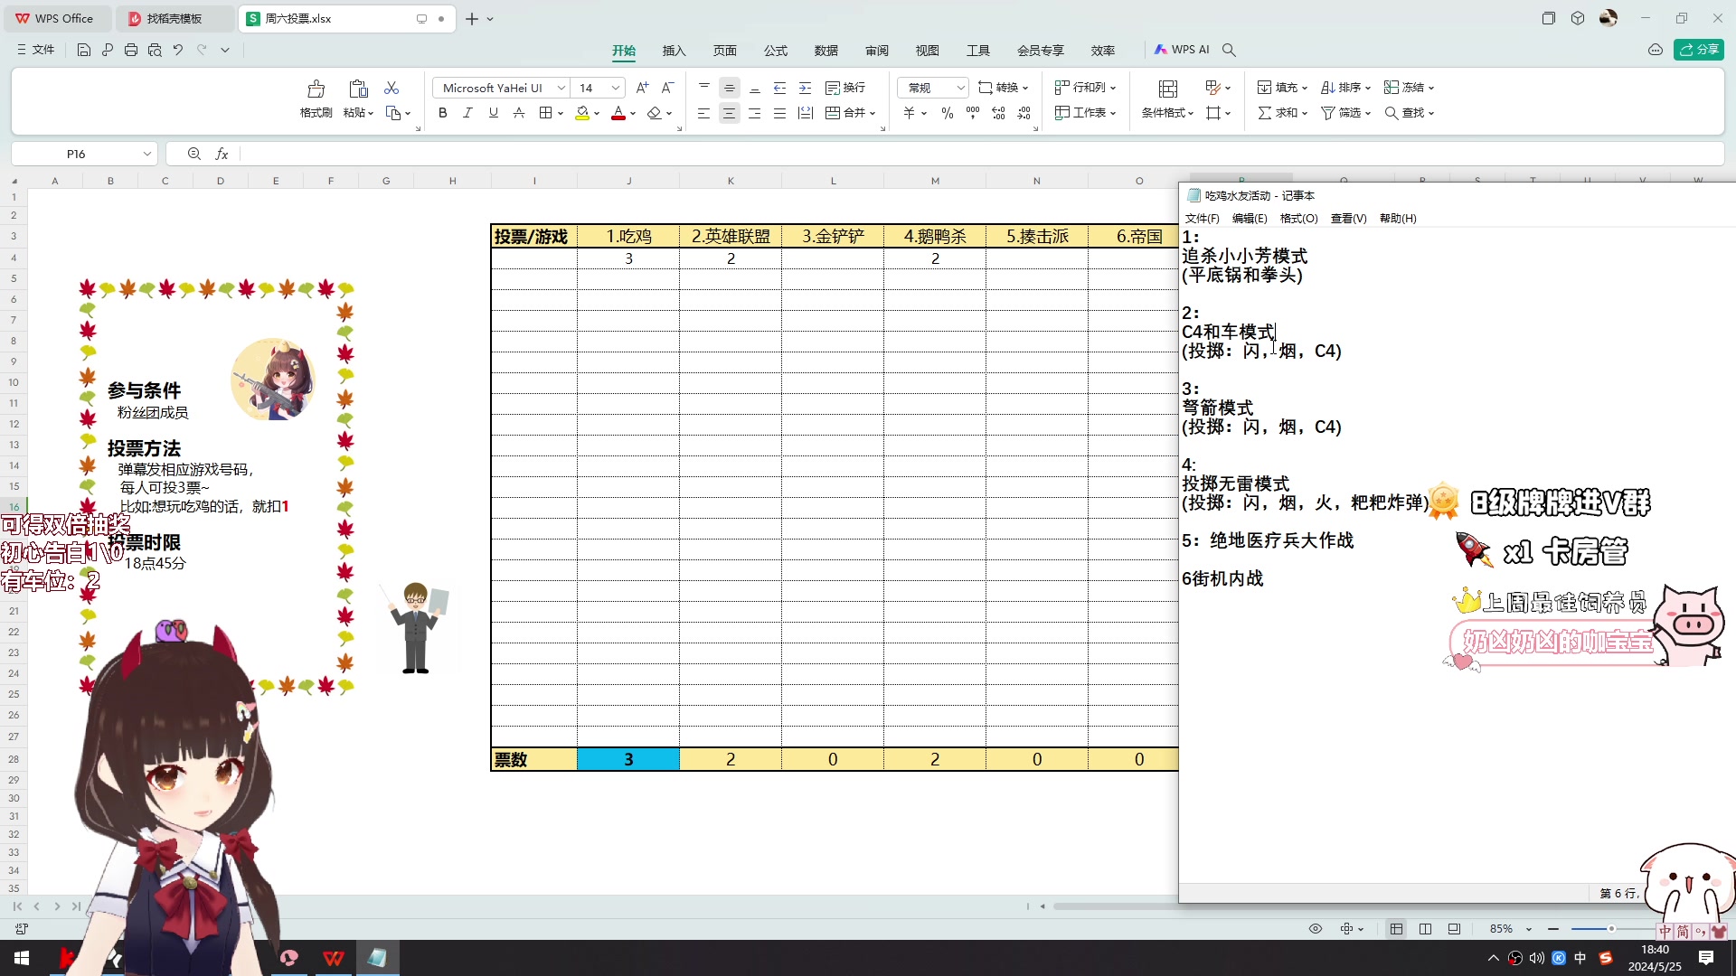The height and width of the screenshot is (976, 1736).
Task: Open the Rows and Columns (行和列) menu
Action: [1086, 88]
